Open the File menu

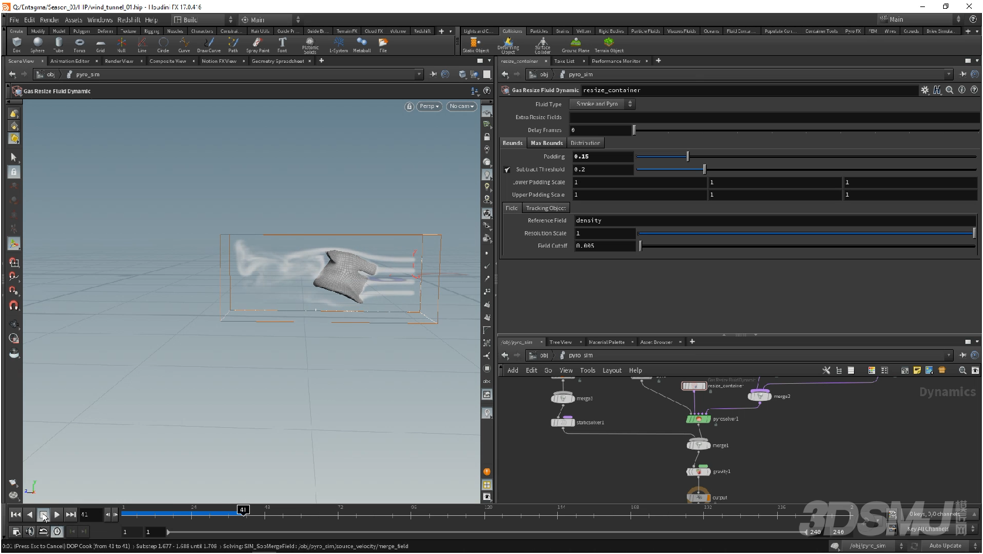tap(14, 19)
